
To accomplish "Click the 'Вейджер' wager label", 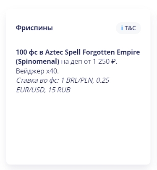I will pyautogui.click(x=30, y=71).
